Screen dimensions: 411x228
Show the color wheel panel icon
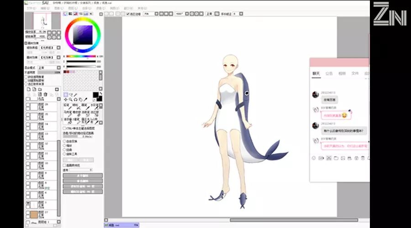[x=65, y=14]
